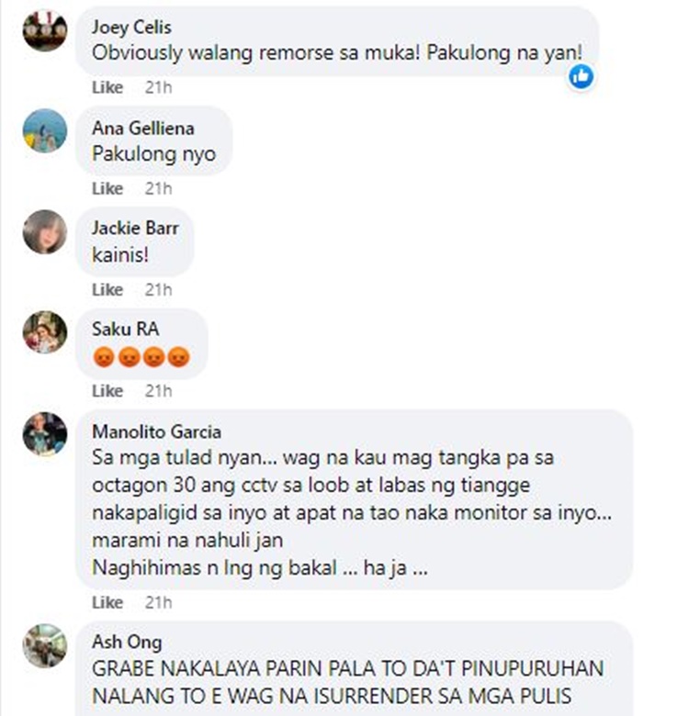This screenshot has width=689, height=716.
Task: Open Ana Gelliena name link
Action: pos(143,129)
